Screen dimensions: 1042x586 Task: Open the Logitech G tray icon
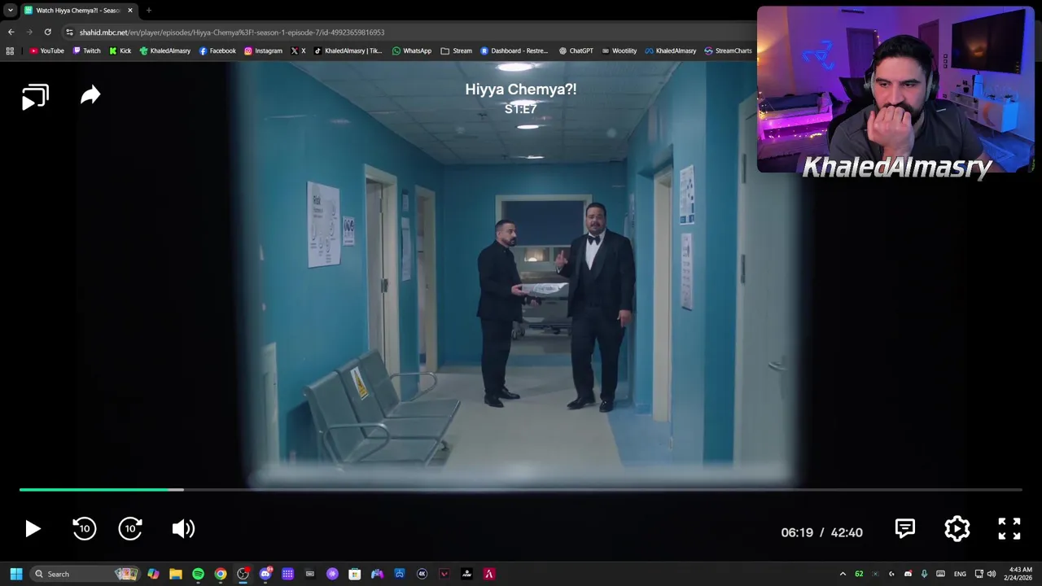pos(891,574)
